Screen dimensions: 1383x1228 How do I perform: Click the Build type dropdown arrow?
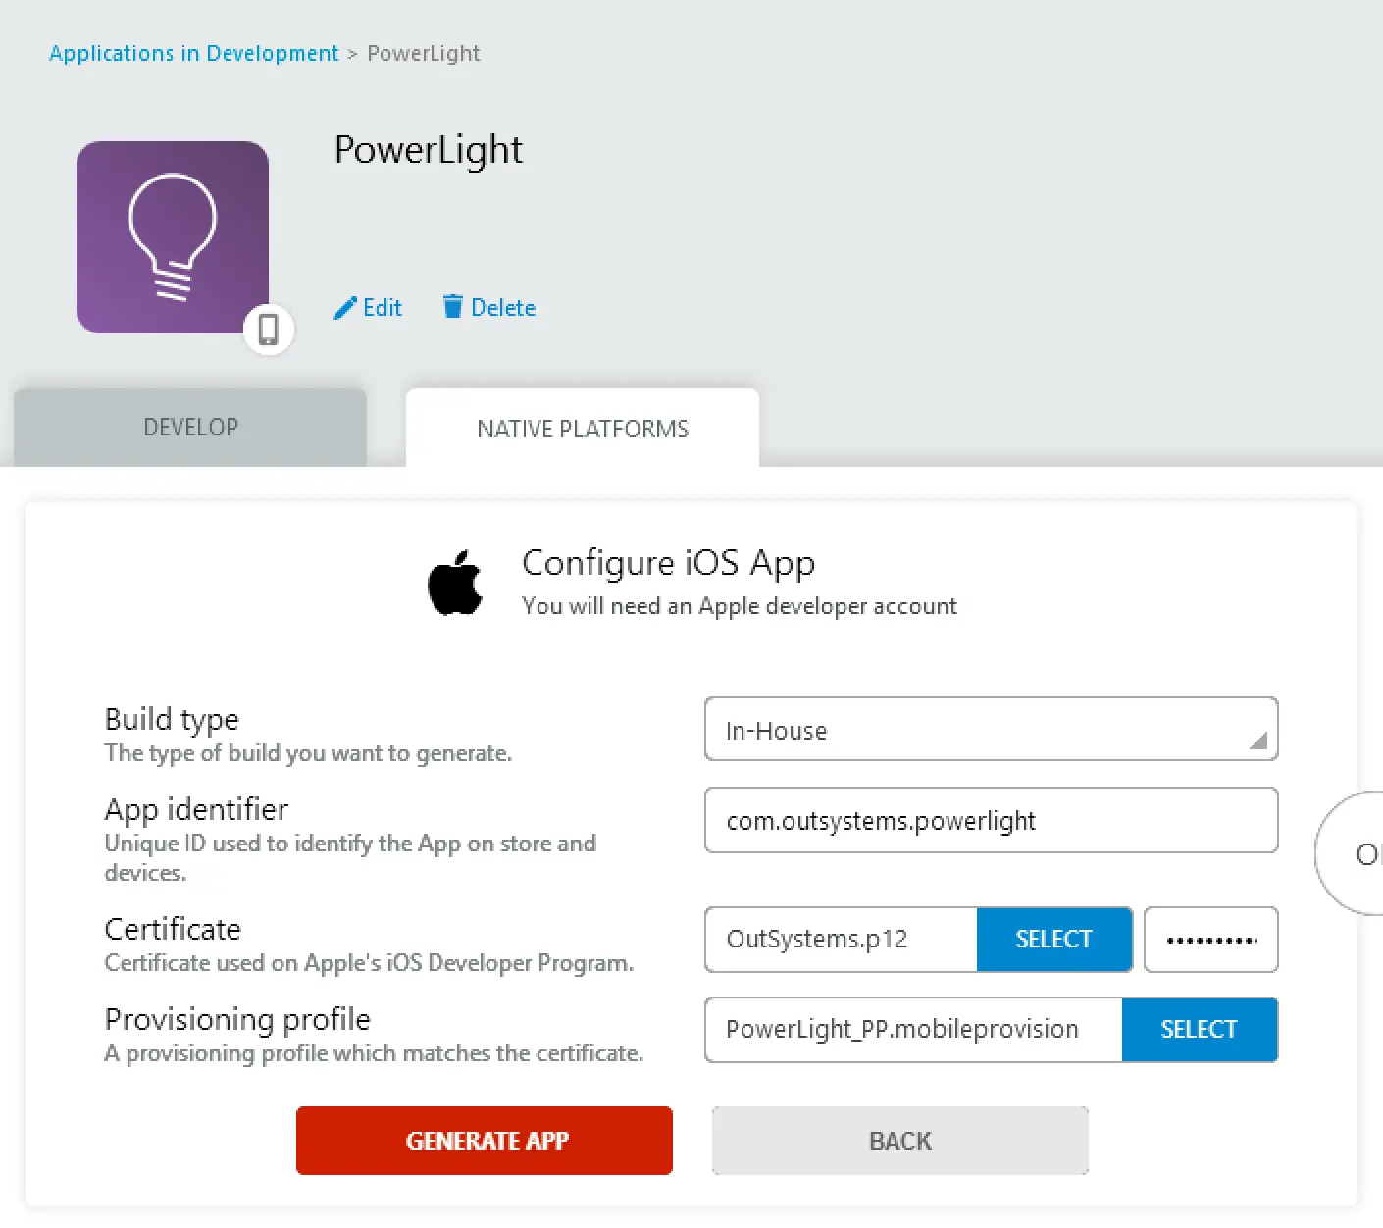(1258, 741)
